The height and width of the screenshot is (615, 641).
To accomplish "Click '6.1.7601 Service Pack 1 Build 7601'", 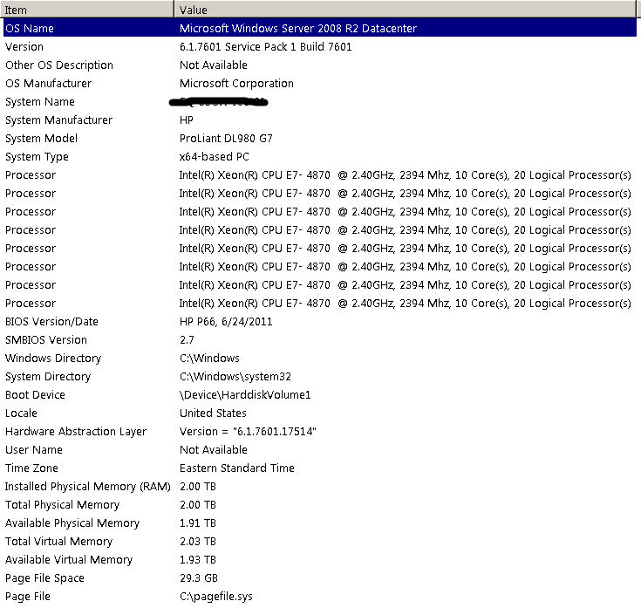I will 266,46.
